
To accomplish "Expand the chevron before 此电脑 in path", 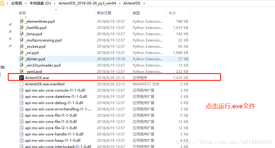I will coord(7,3).
